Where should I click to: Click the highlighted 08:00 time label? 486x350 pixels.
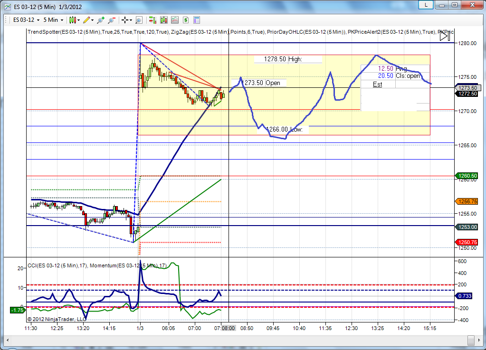click(229, 328)
